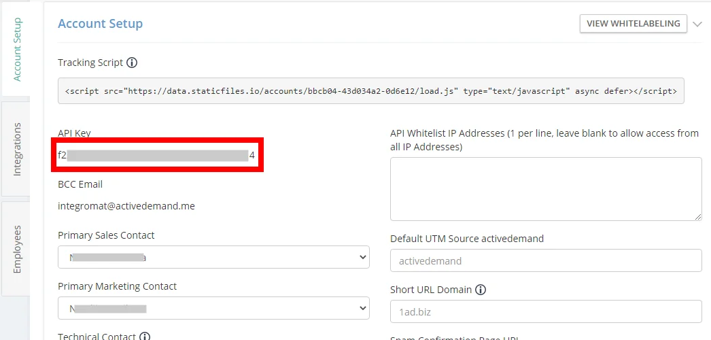The width and height of the screenshot is (711, 340).
Task: Click the info icon beside Technical Contact
Action: click(x=145, y=337)
